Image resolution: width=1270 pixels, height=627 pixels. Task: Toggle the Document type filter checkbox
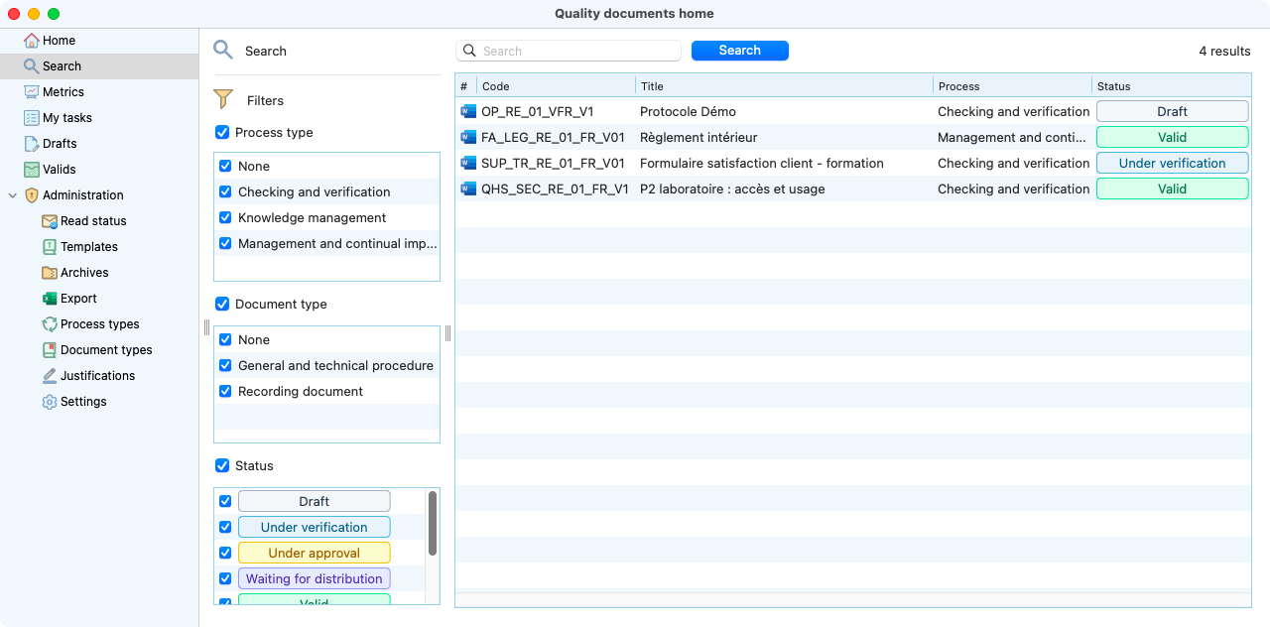tap(222, 304)
